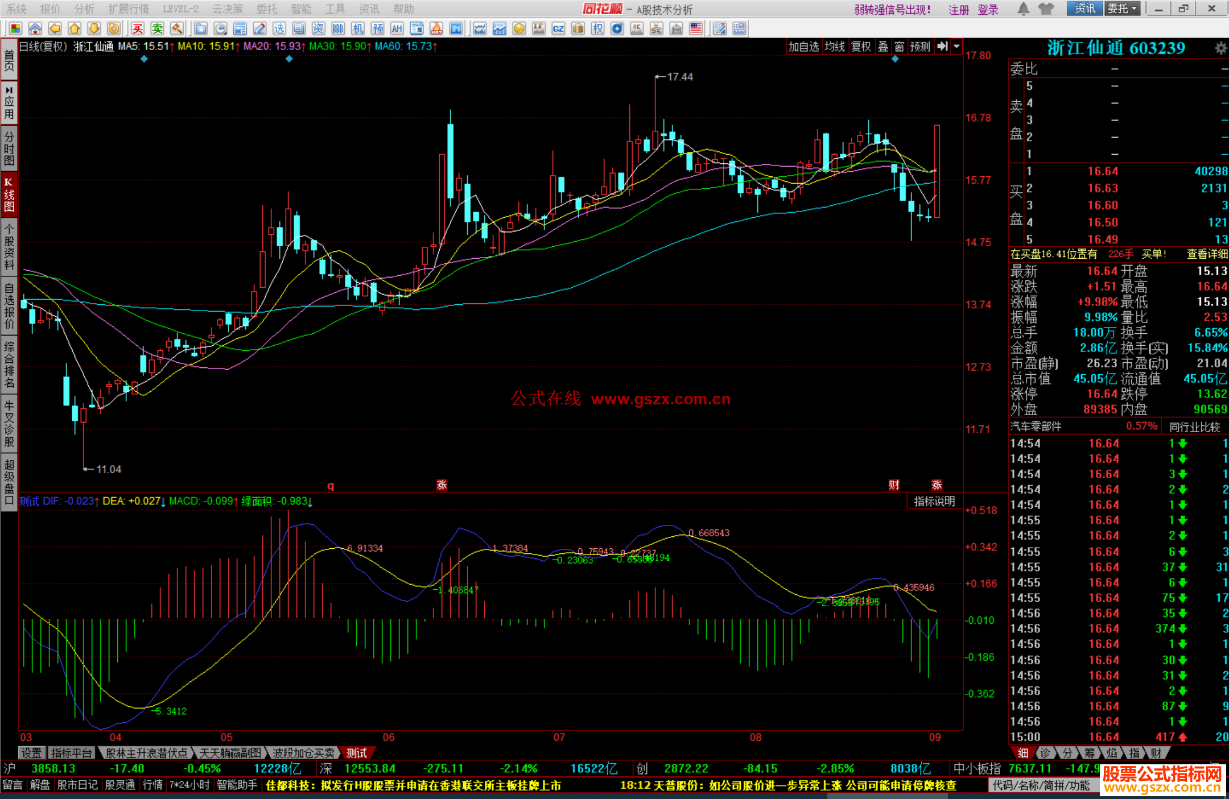Click the home house toolbar icon

click(35, 28)
